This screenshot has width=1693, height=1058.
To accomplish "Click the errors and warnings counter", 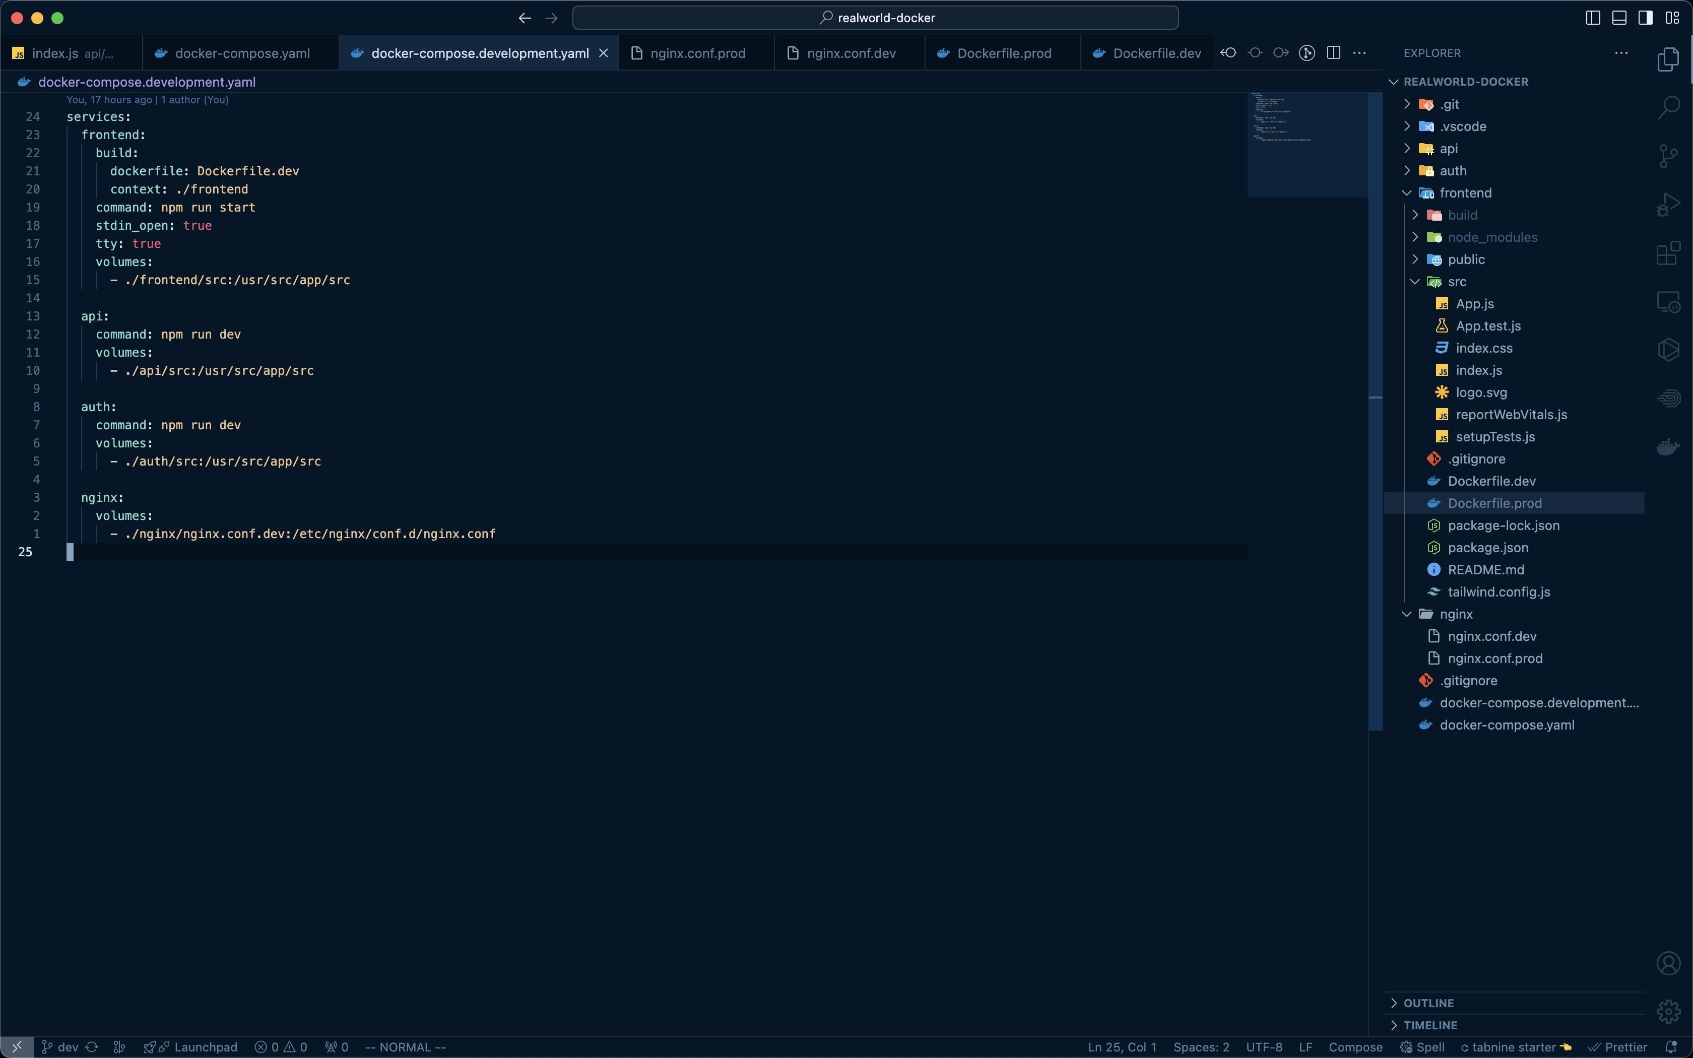I will (281, 1047).
